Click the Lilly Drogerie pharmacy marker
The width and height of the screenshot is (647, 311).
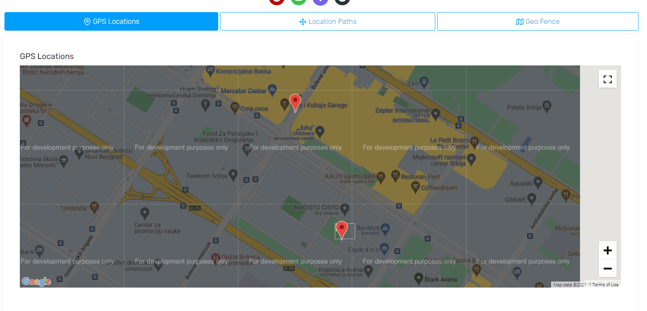(26, 120)
